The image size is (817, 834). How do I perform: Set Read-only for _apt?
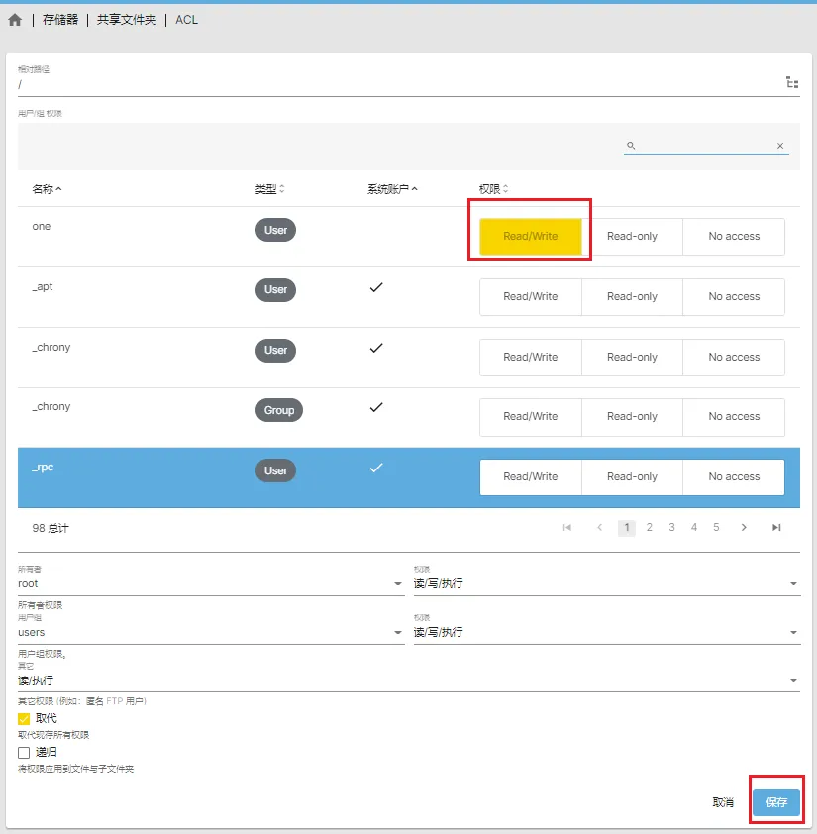[632, 297]
